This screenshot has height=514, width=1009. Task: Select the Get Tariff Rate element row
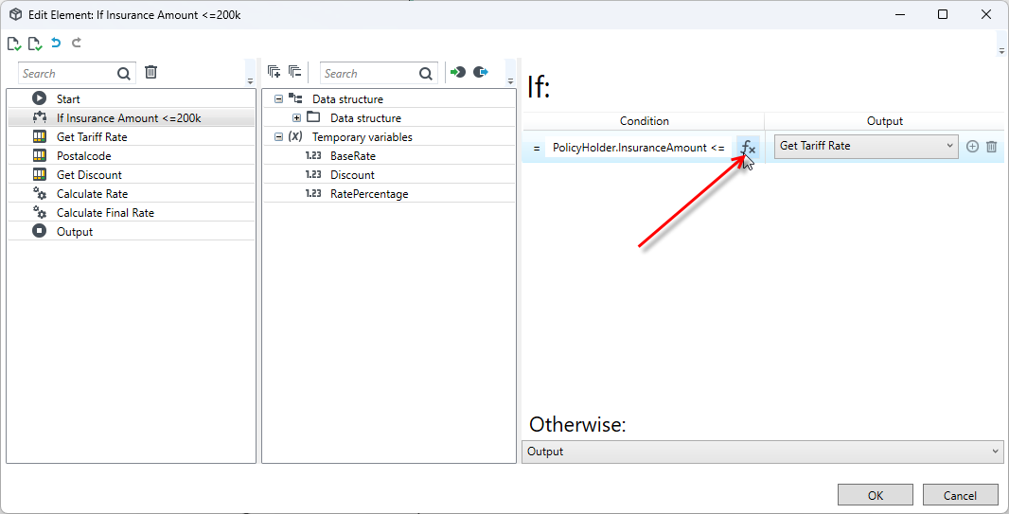click(131, 137)
